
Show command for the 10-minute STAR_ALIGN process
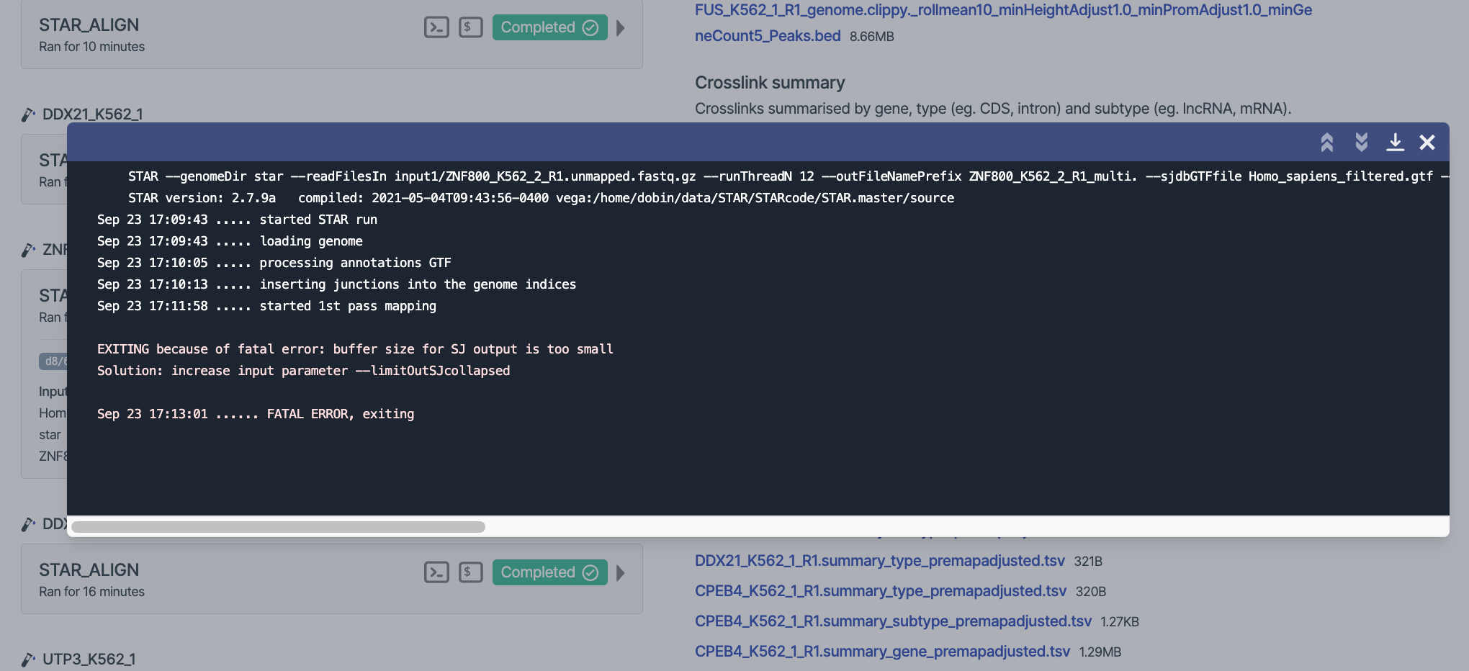(470, 28)
